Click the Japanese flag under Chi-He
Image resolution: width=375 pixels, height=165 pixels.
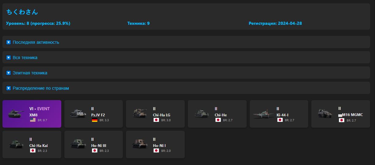[218, 120]
